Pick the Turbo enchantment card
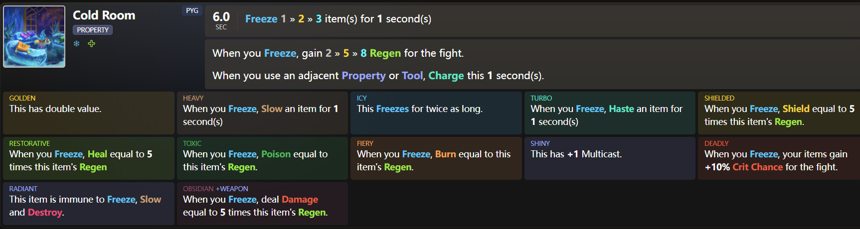This screenshot has height=229, width=860. point(610,113)
